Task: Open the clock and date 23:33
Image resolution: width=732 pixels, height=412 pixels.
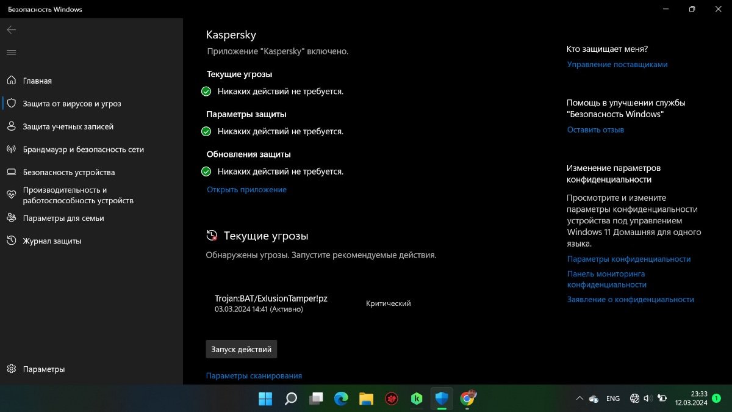Action: tap(691, 399)
